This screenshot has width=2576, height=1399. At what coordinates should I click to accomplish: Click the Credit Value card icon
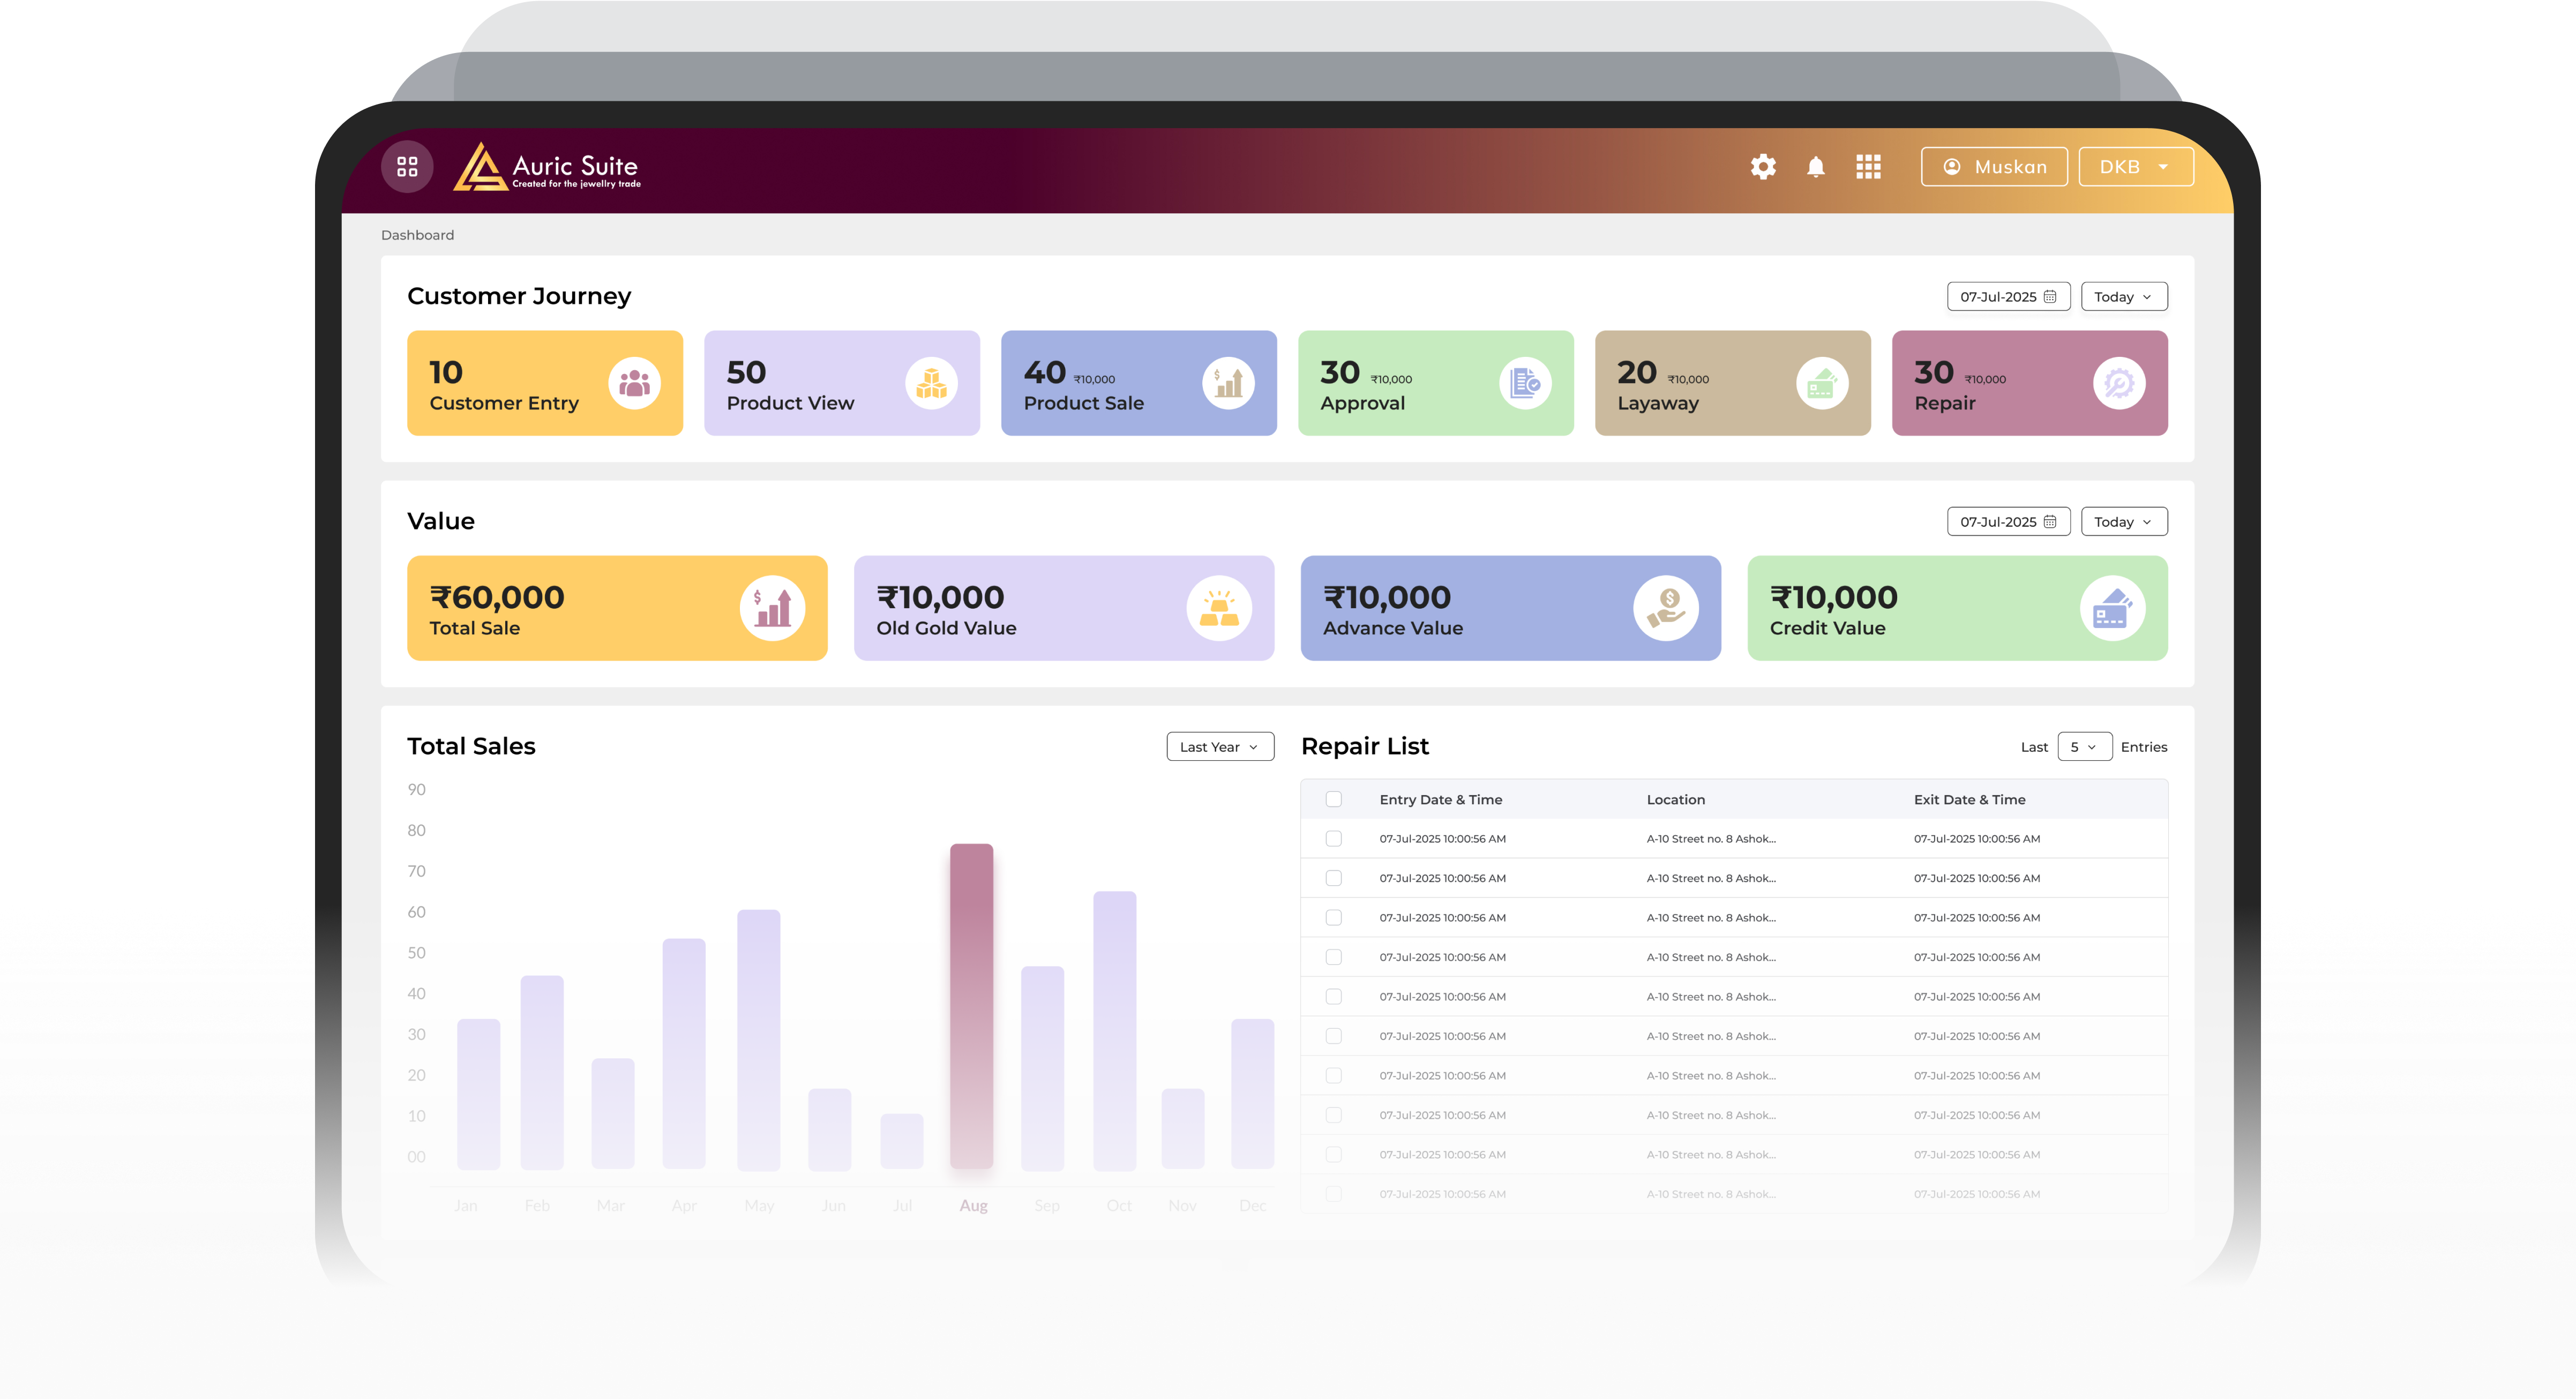click(x=2112, y=608)
